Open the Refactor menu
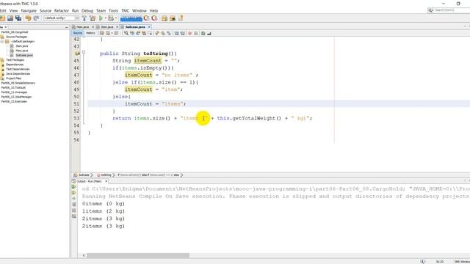Screen dimensions: 470x264 62,10
